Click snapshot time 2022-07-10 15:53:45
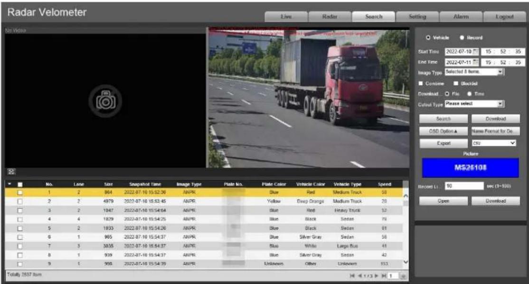This screenshot has height=284, width=529. pos(145,201)
